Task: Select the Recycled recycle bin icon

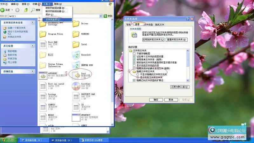Action: tap(76, 55)
